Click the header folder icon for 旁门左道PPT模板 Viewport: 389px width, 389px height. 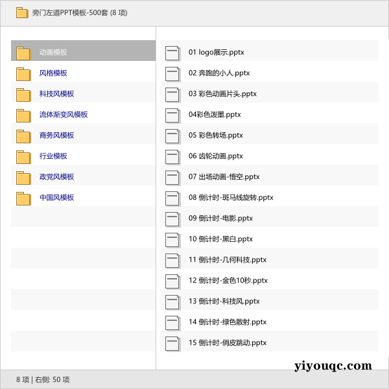point(21,12)
